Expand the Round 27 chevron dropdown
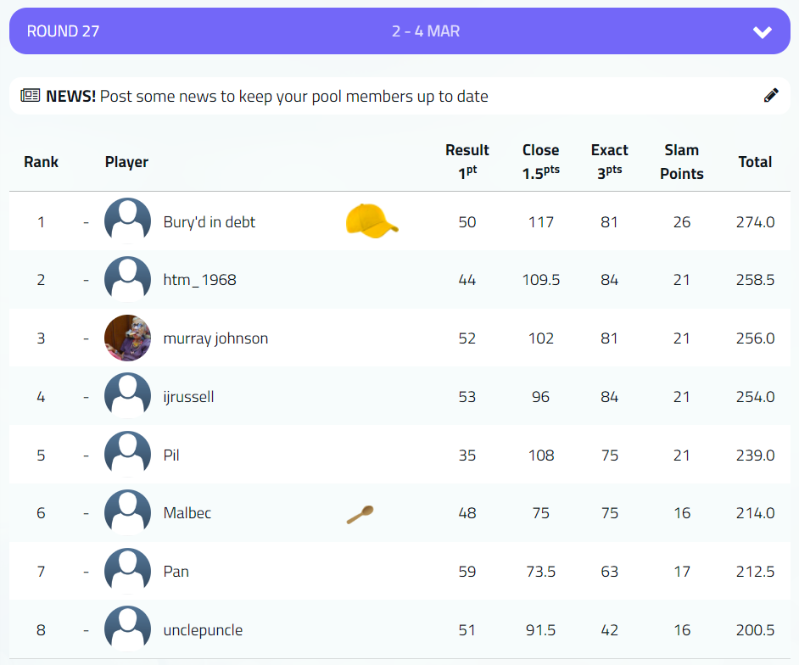 pyautogui.click(x=763, y=32)
